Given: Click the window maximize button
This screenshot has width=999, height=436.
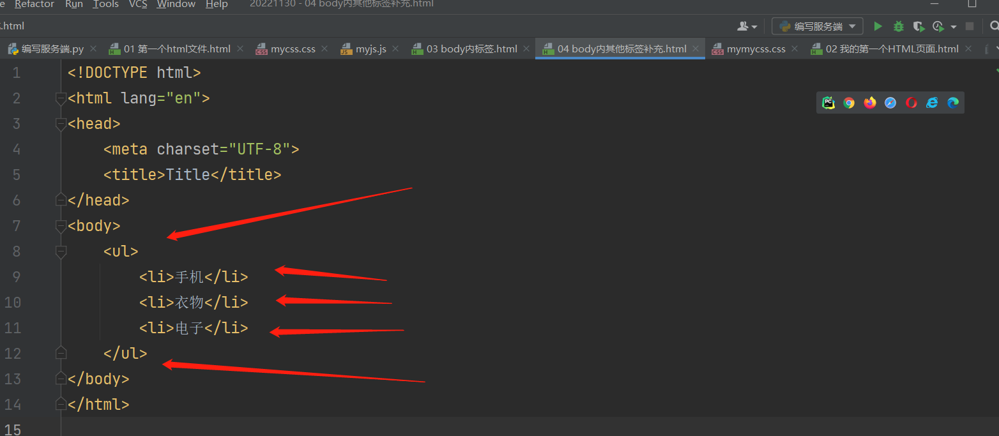Looking at the screenshot, I should coord(972,4).
